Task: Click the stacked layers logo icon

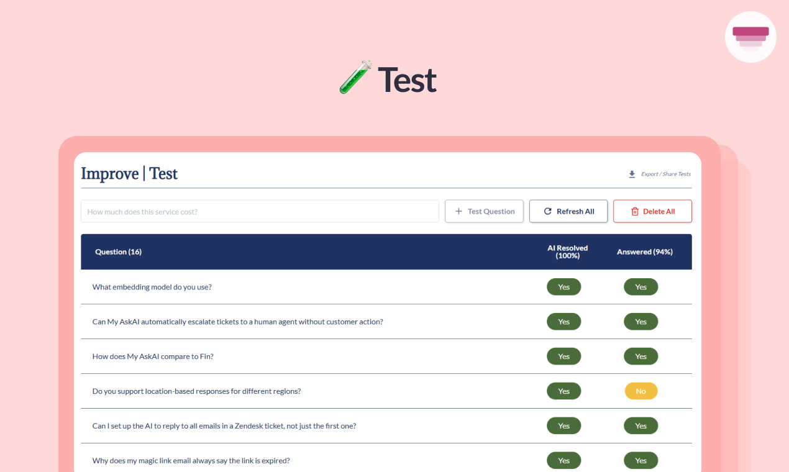Action: tap(750, 37)
